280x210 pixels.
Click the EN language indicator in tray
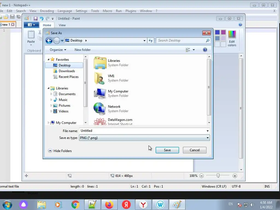tap(231, 204)
